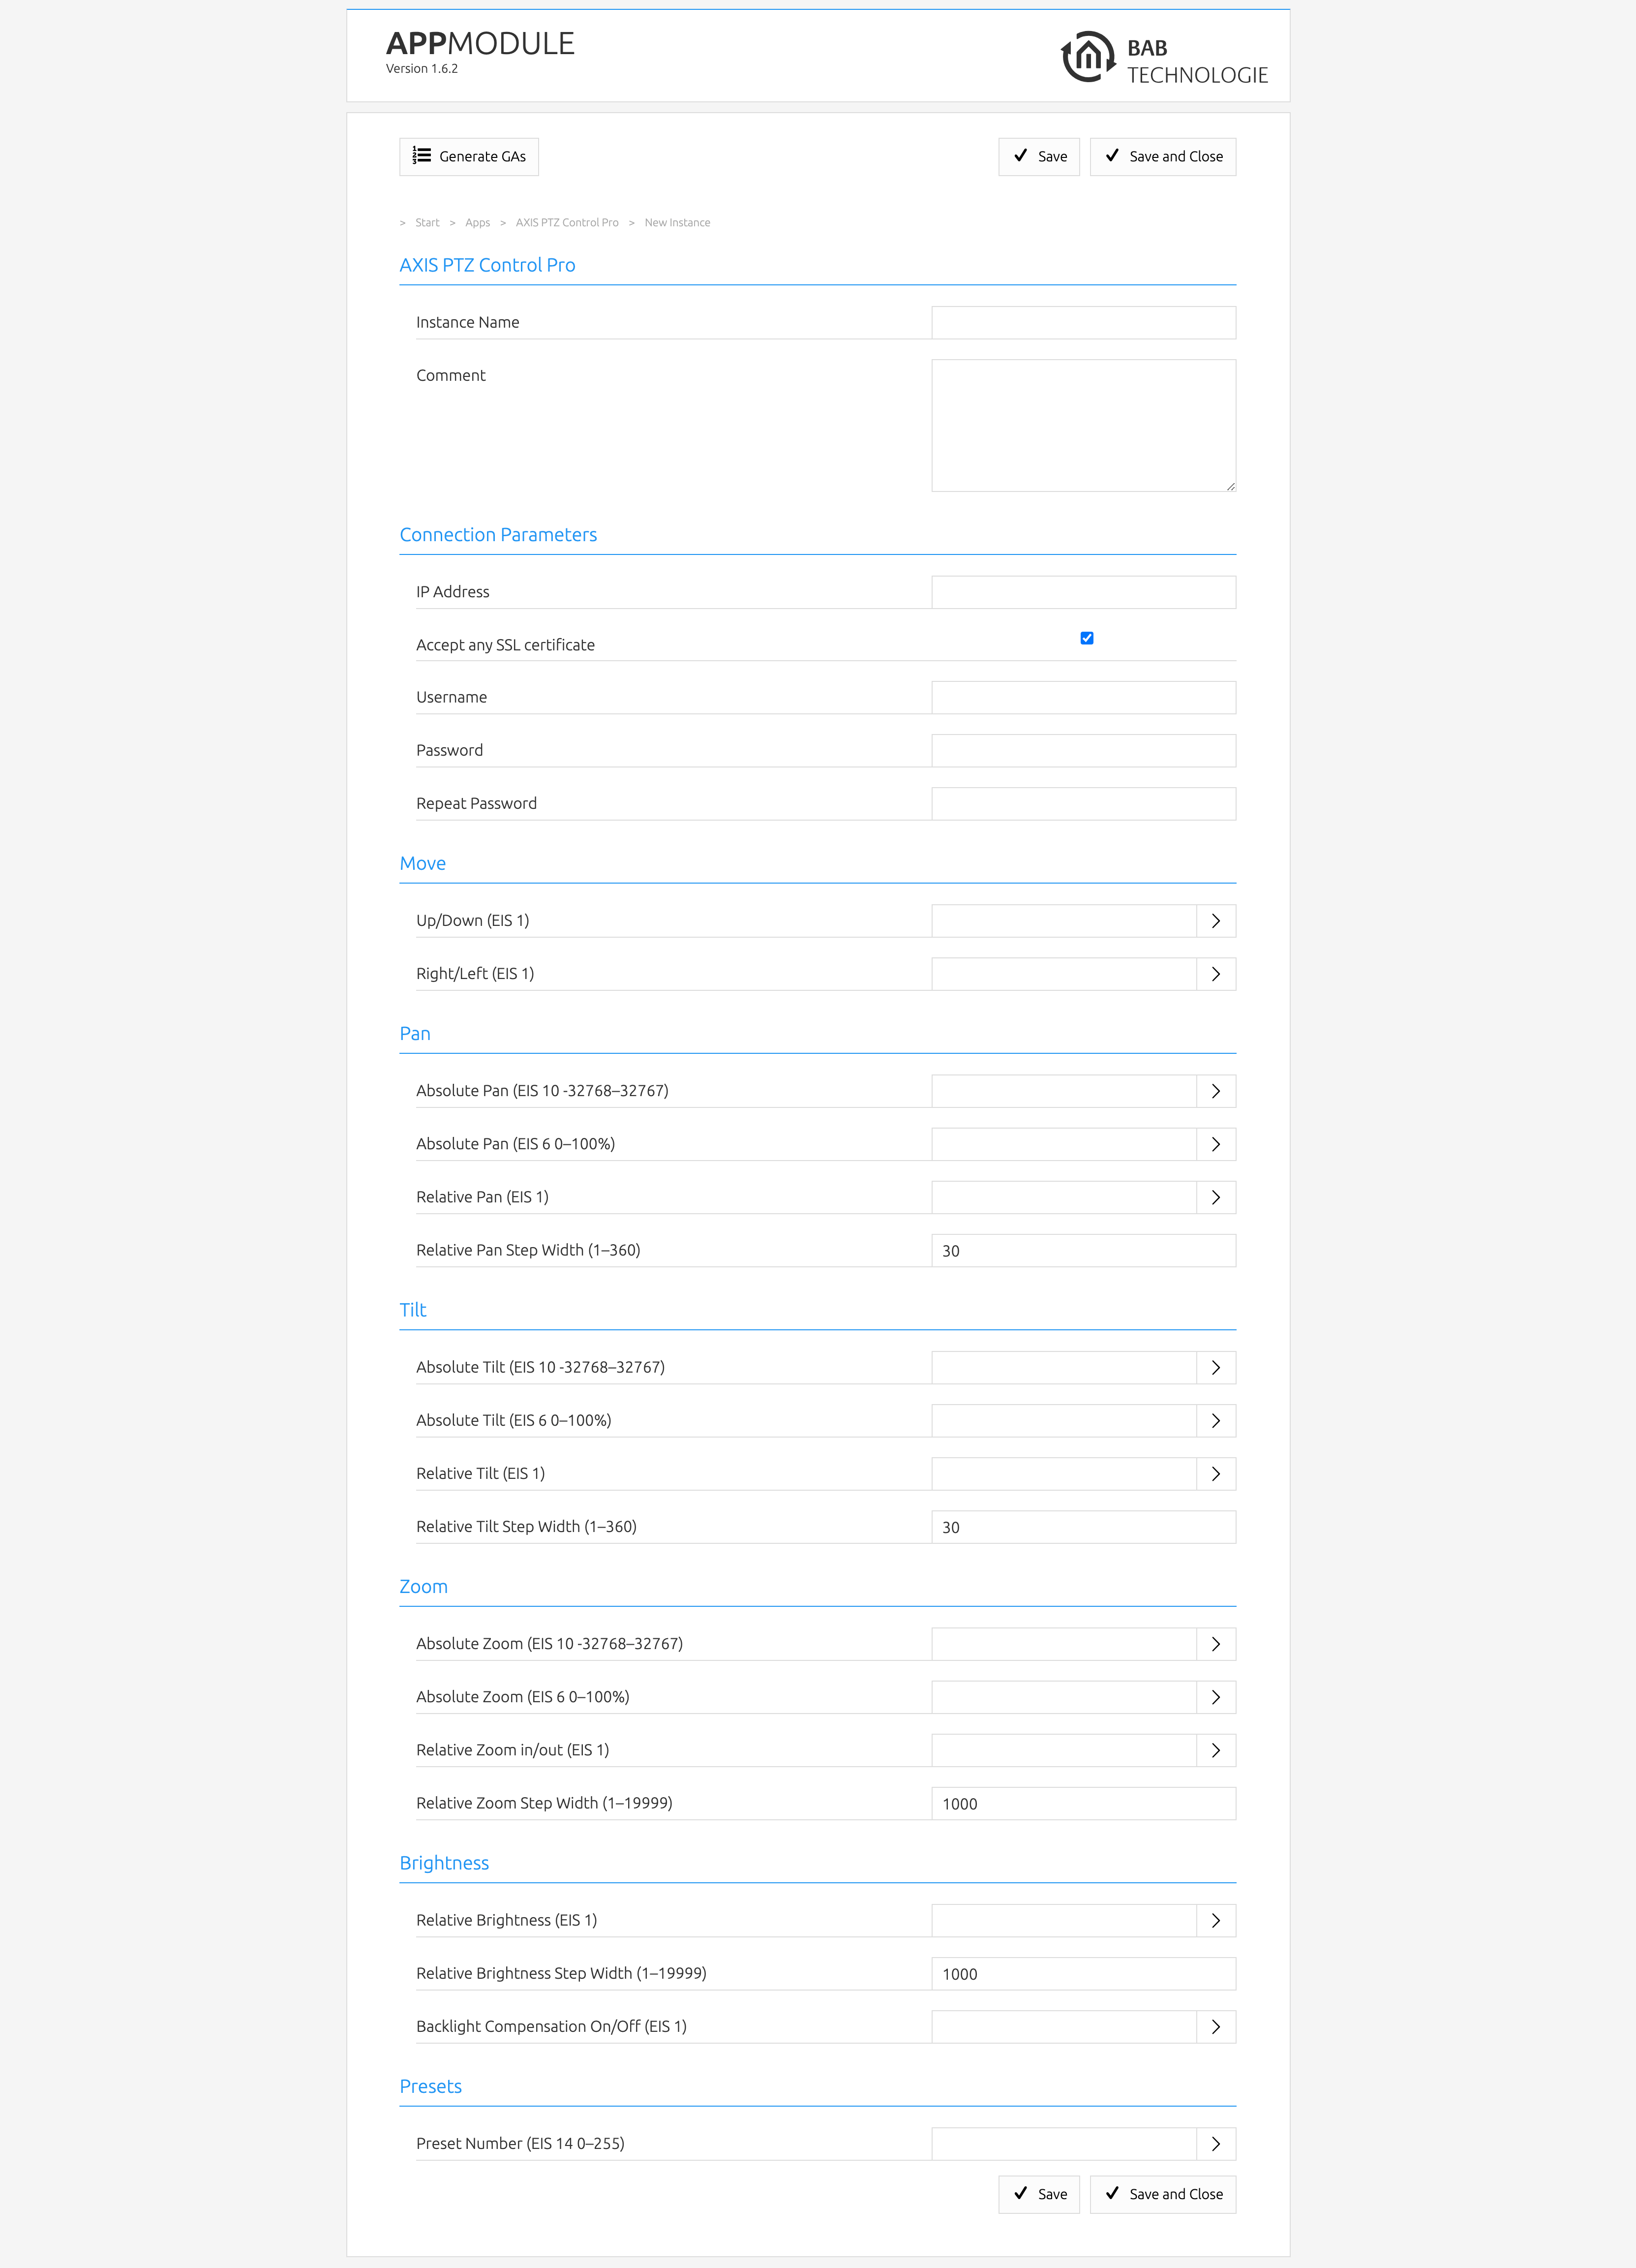
Task: Click the BAB Technologie house logo
Action: click(1088, 57)
